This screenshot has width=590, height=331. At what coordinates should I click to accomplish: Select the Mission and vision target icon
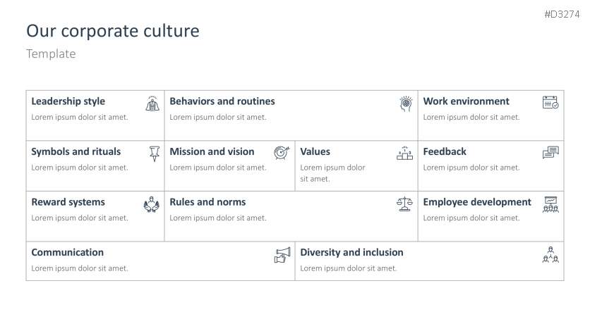point(282,152)
